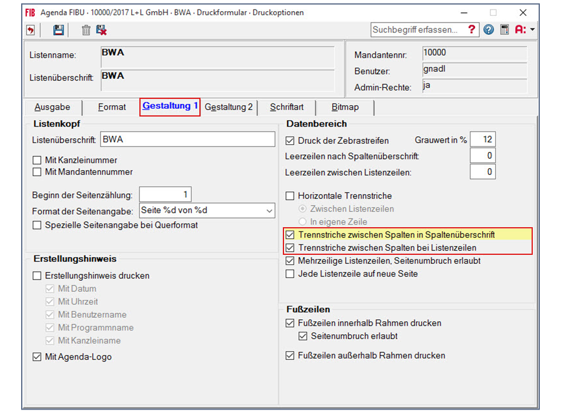The height and width of the screenshot is (412, 561).
Task: Click the save icon with red X
Action: pyautogui.click(x=101, y=30)
